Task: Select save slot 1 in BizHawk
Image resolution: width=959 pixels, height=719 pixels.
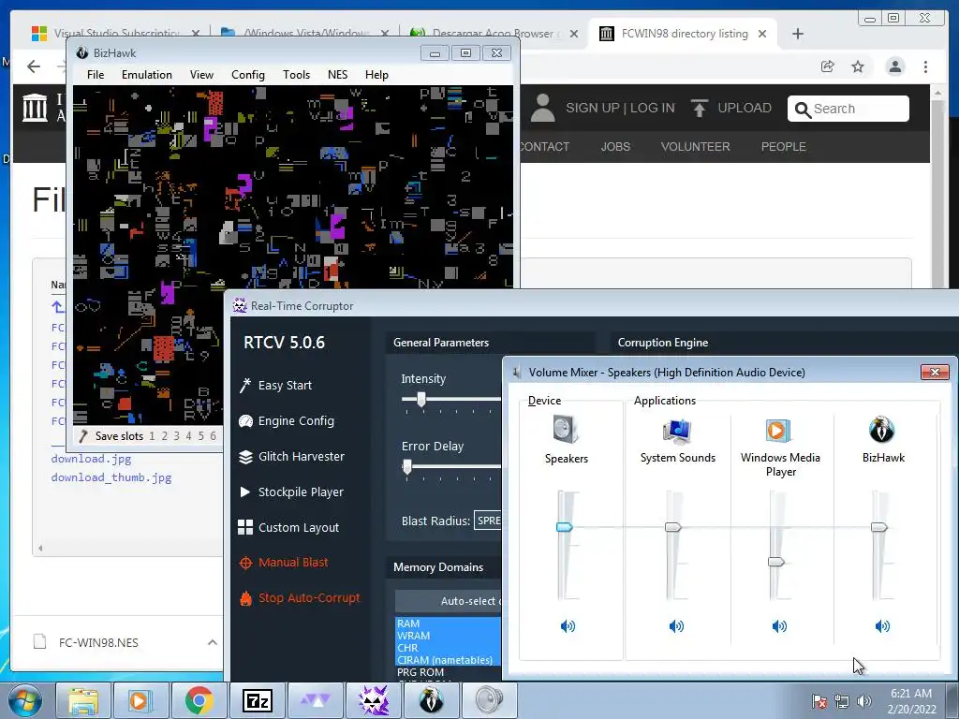Action: tap(153, 436)
